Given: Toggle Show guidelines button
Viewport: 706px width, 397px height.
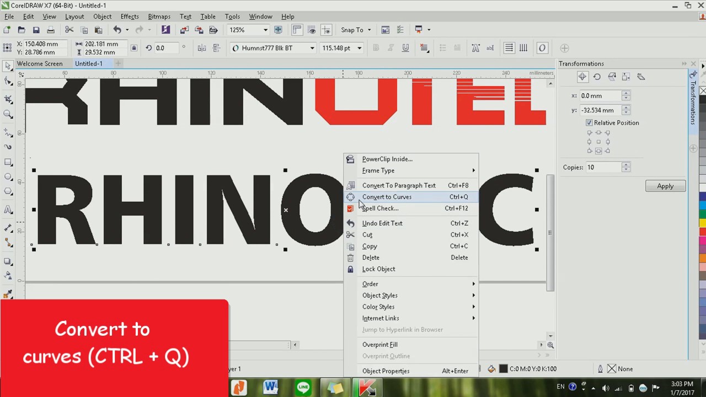Looking at the screenshot, I should (326, 30).
